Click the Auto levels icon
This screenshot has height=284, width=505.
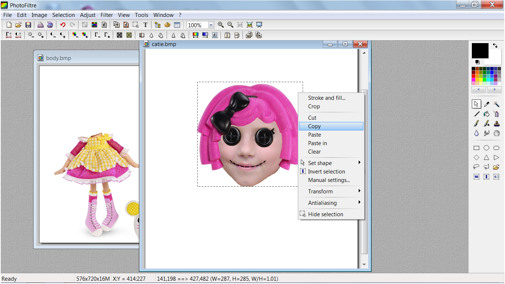[8, 35]
